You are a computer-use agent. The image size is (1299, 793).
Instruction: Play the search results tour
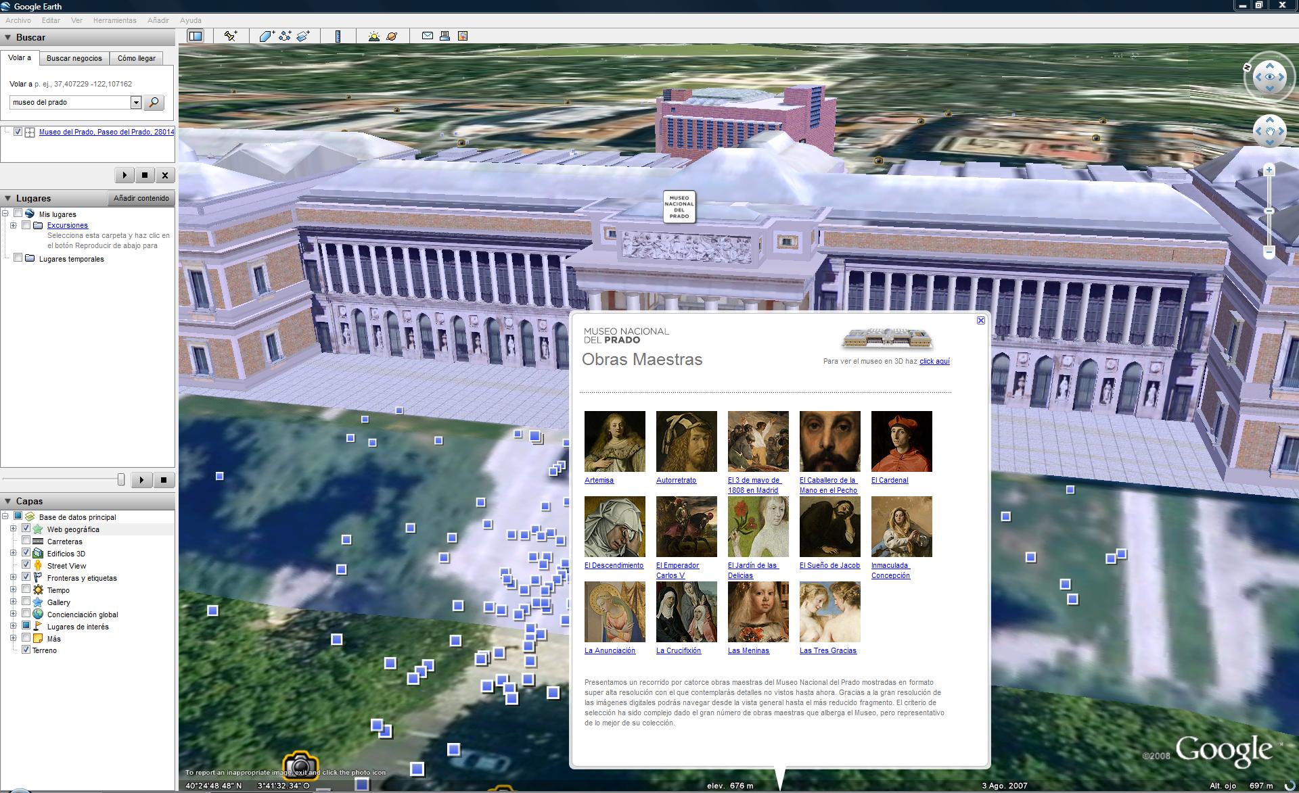[x=124, y=175]
